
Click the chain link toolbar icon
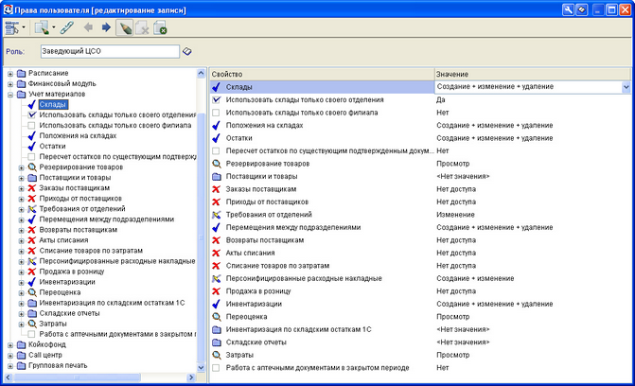(x=67, y=28)
